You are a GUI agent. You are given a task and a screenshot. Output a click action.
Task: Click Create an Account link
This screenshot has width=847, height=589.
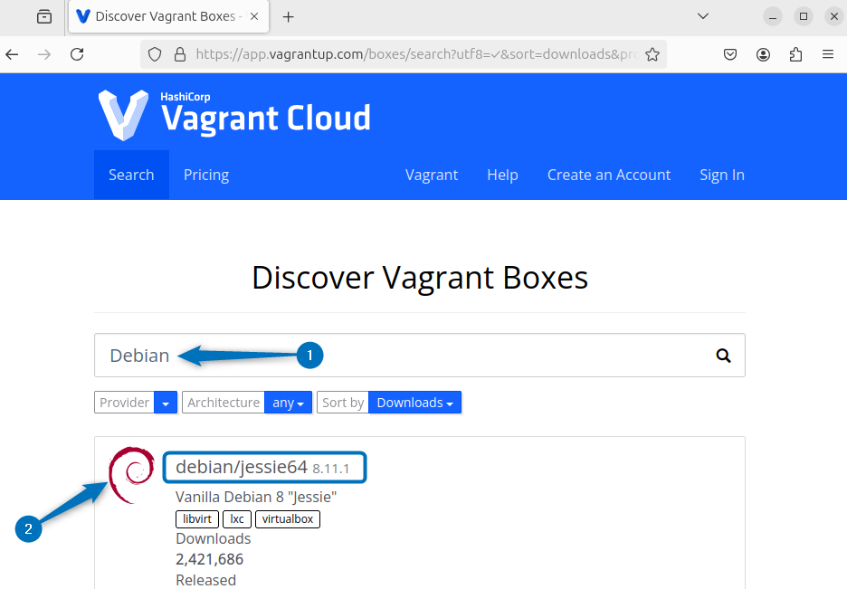pyautogui.click(x=609, y=175)
